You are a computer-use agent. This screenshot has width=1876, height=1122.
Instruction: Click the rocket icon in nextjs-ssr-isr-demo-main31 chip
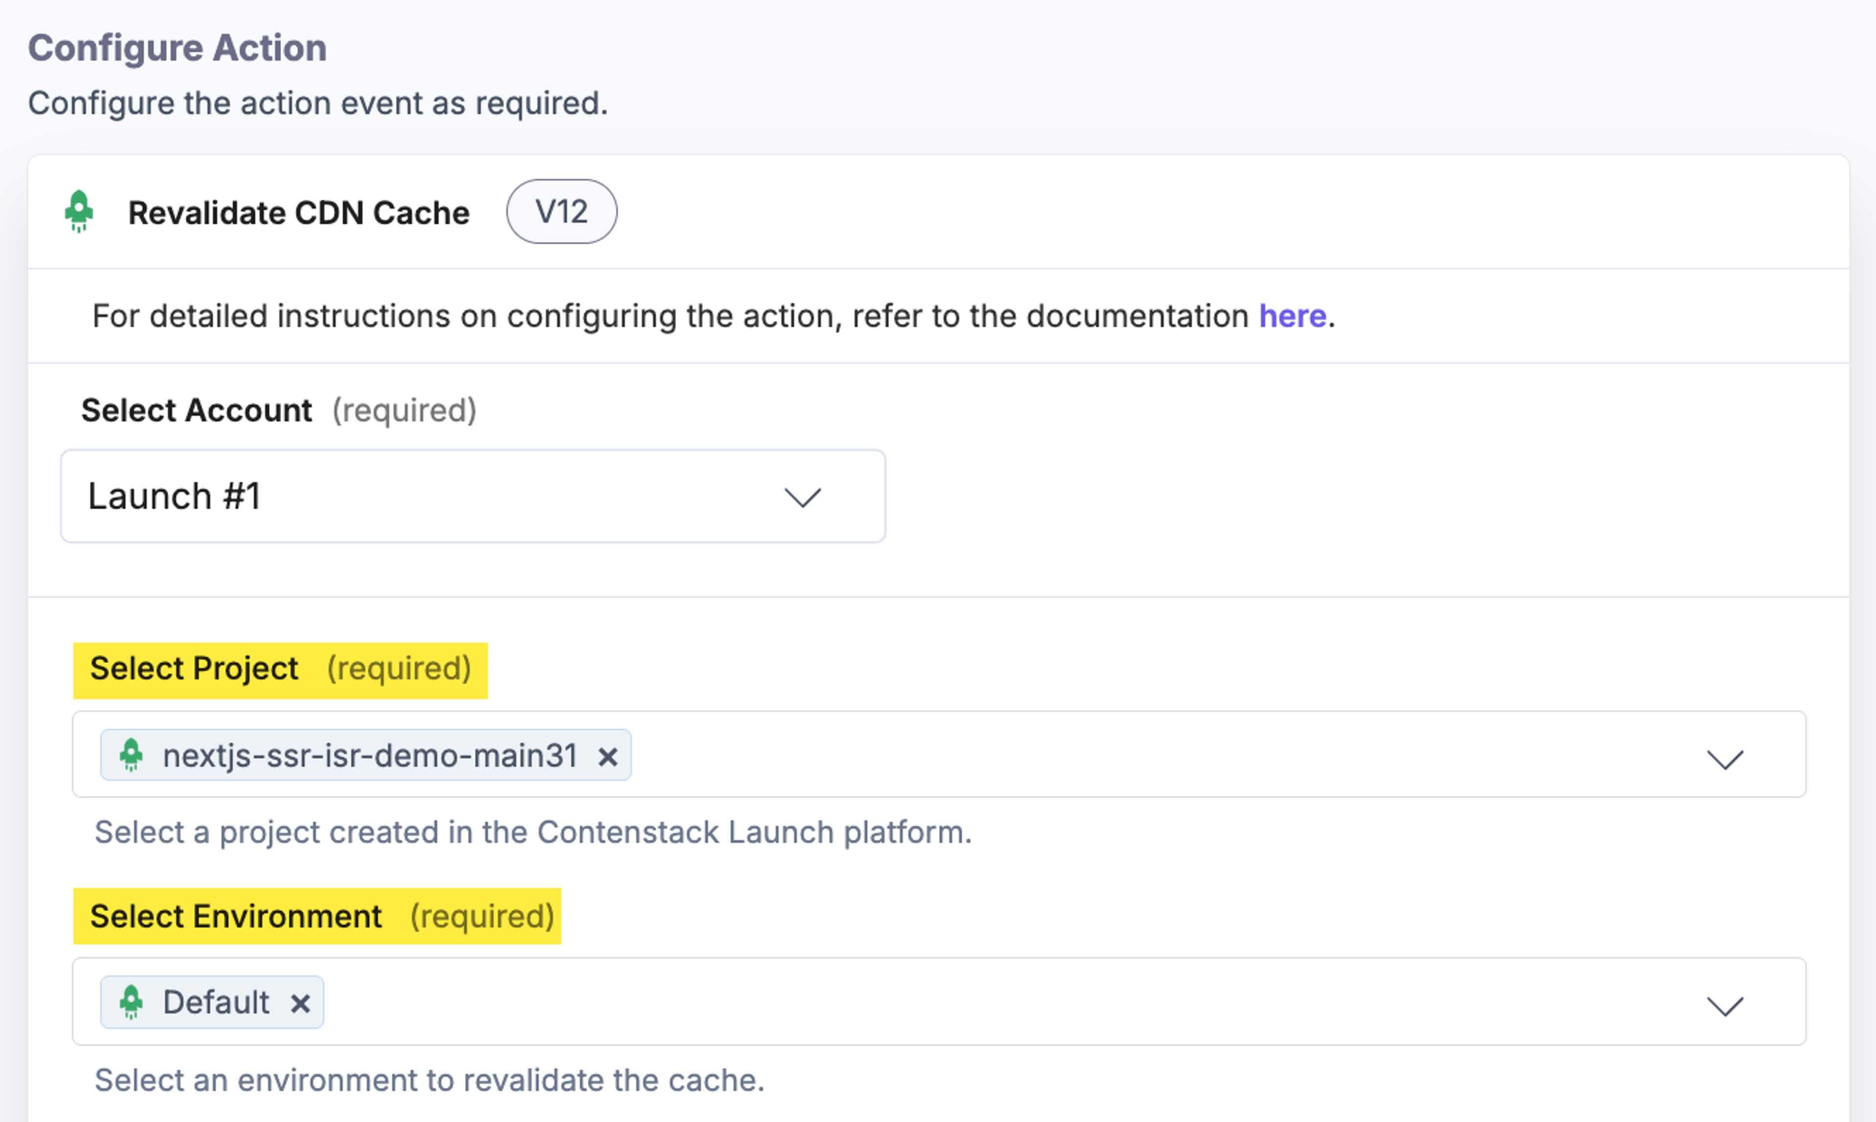131,754
